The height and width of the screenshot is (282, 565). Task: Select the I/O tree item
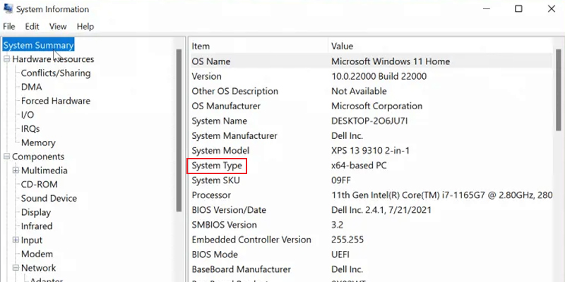[28, 115]
